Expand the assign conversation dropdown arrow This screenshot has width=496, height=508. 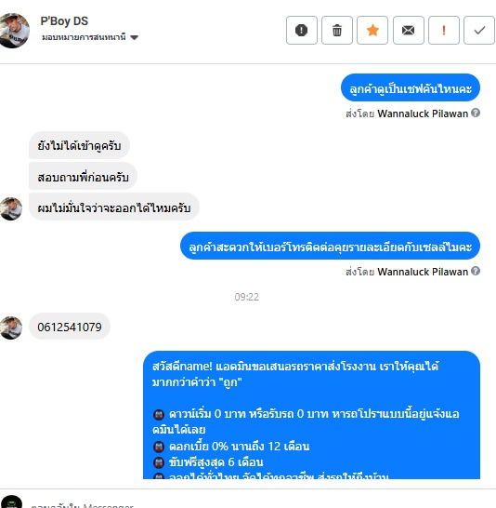[x=134, y=37]
